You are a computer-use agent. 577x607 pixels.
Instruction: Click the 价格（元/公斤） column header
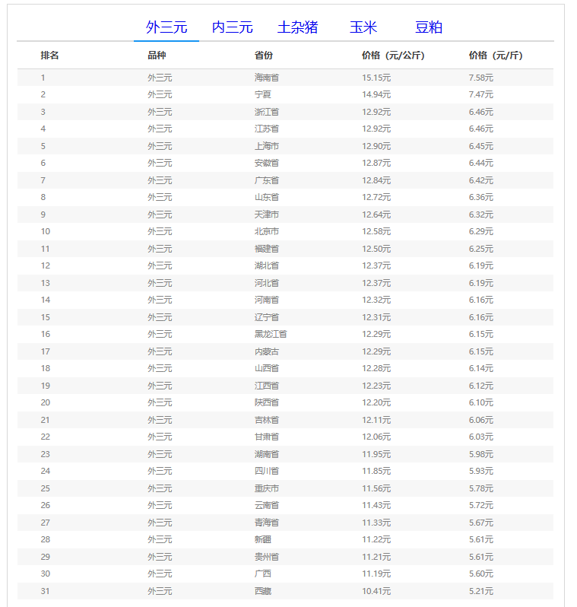click(x=393, y=56)
